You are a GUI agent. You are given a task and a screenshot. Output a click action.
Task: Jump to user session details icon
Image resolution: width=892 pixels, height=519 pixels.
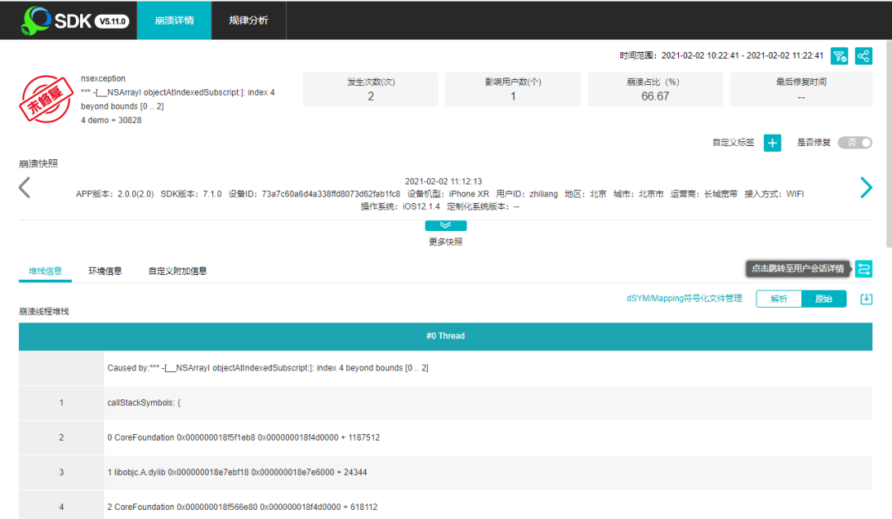864,269
